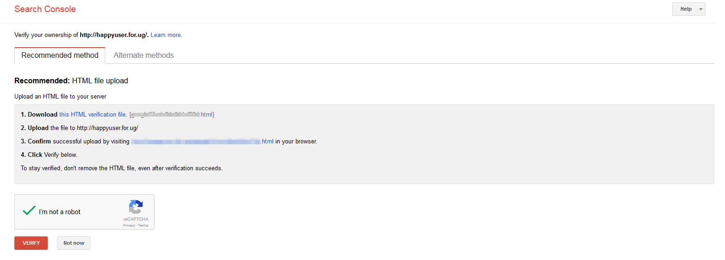The height and width of the screenshot is (260, 725).
Task: Click the "I'm not a robot" label
Action: [60, 212]
